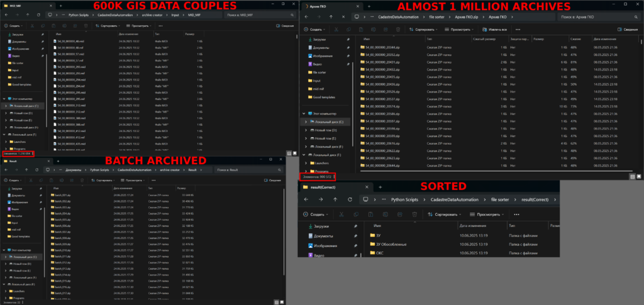
Task: Open Сортировать dropdown in Архив ГКО window
Action: pyautogui.click(x=424, y=30)
